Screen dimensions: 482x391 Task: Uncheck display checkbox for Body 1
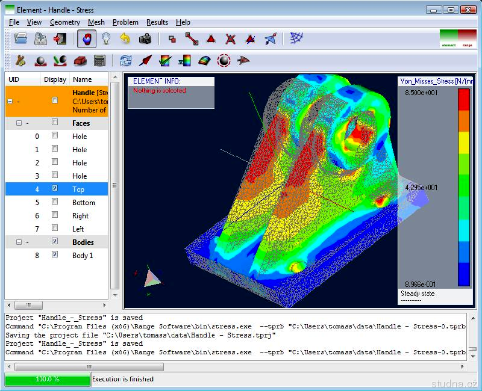point(55,255)
